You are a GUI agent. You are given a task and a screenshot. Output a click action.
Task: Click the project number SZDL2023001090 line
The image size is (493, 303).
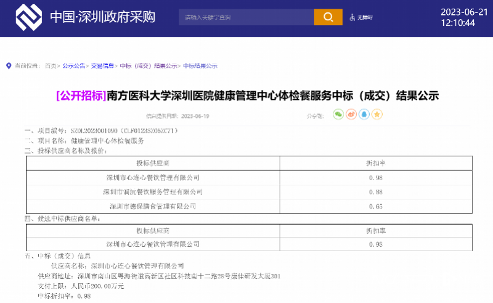coord(101,130)
